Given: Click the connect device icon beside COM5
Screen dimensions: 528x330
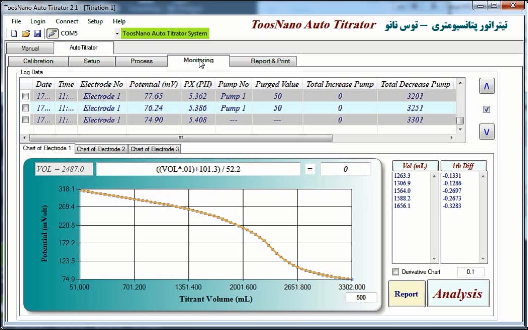Looking at the screenshot, I should pyautogui.click(x=52, y=34).
